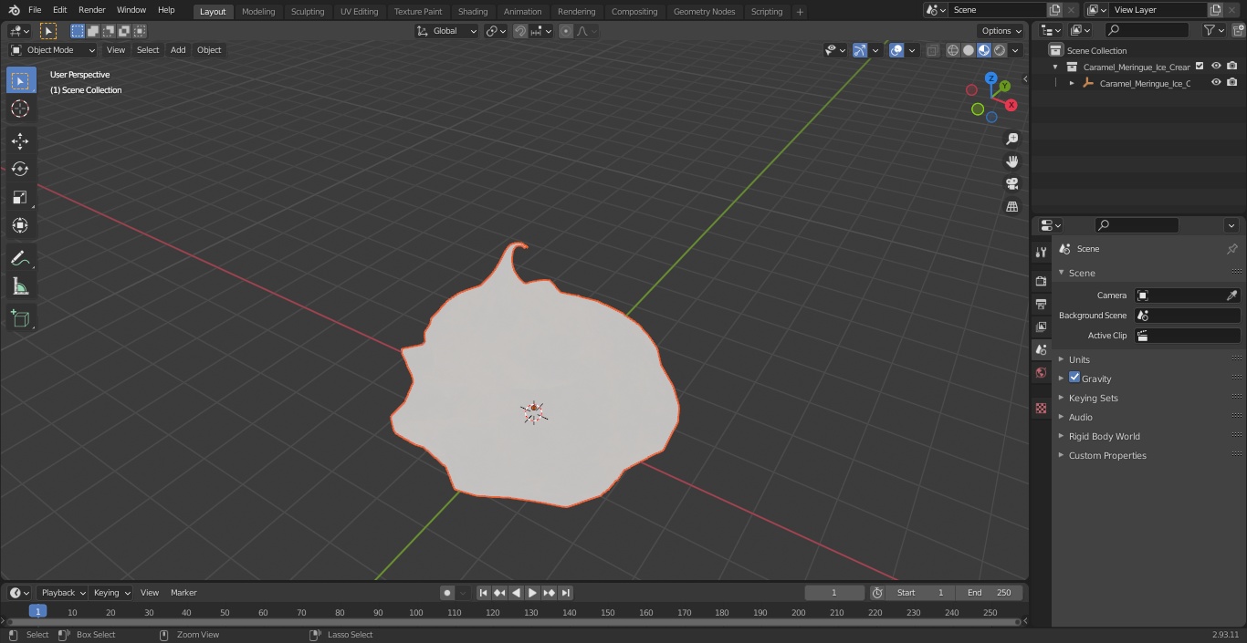Switch to the Modeling workspace tab
Viewport: 1247px width, 643px height.
pos(258,11)
